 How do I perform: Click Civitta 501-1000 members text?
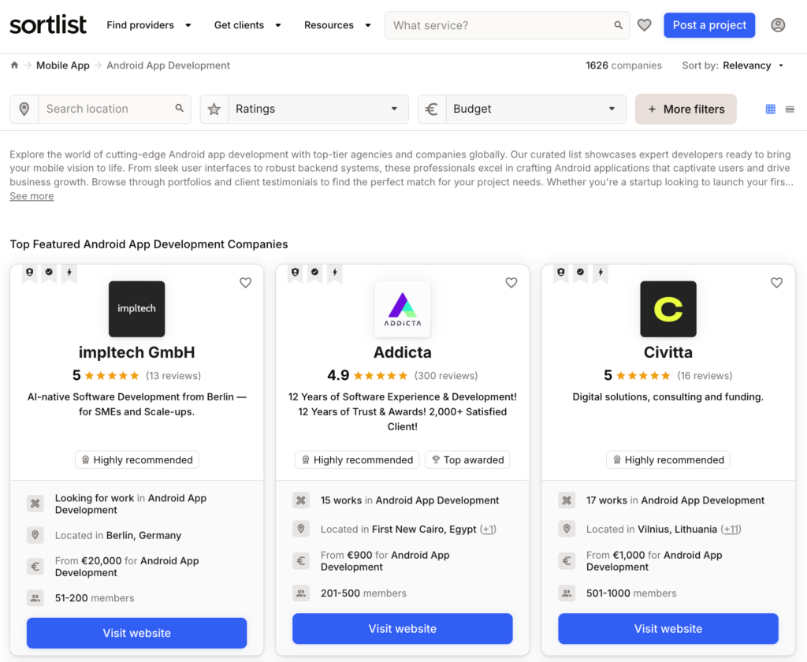[x=631, y=593]
